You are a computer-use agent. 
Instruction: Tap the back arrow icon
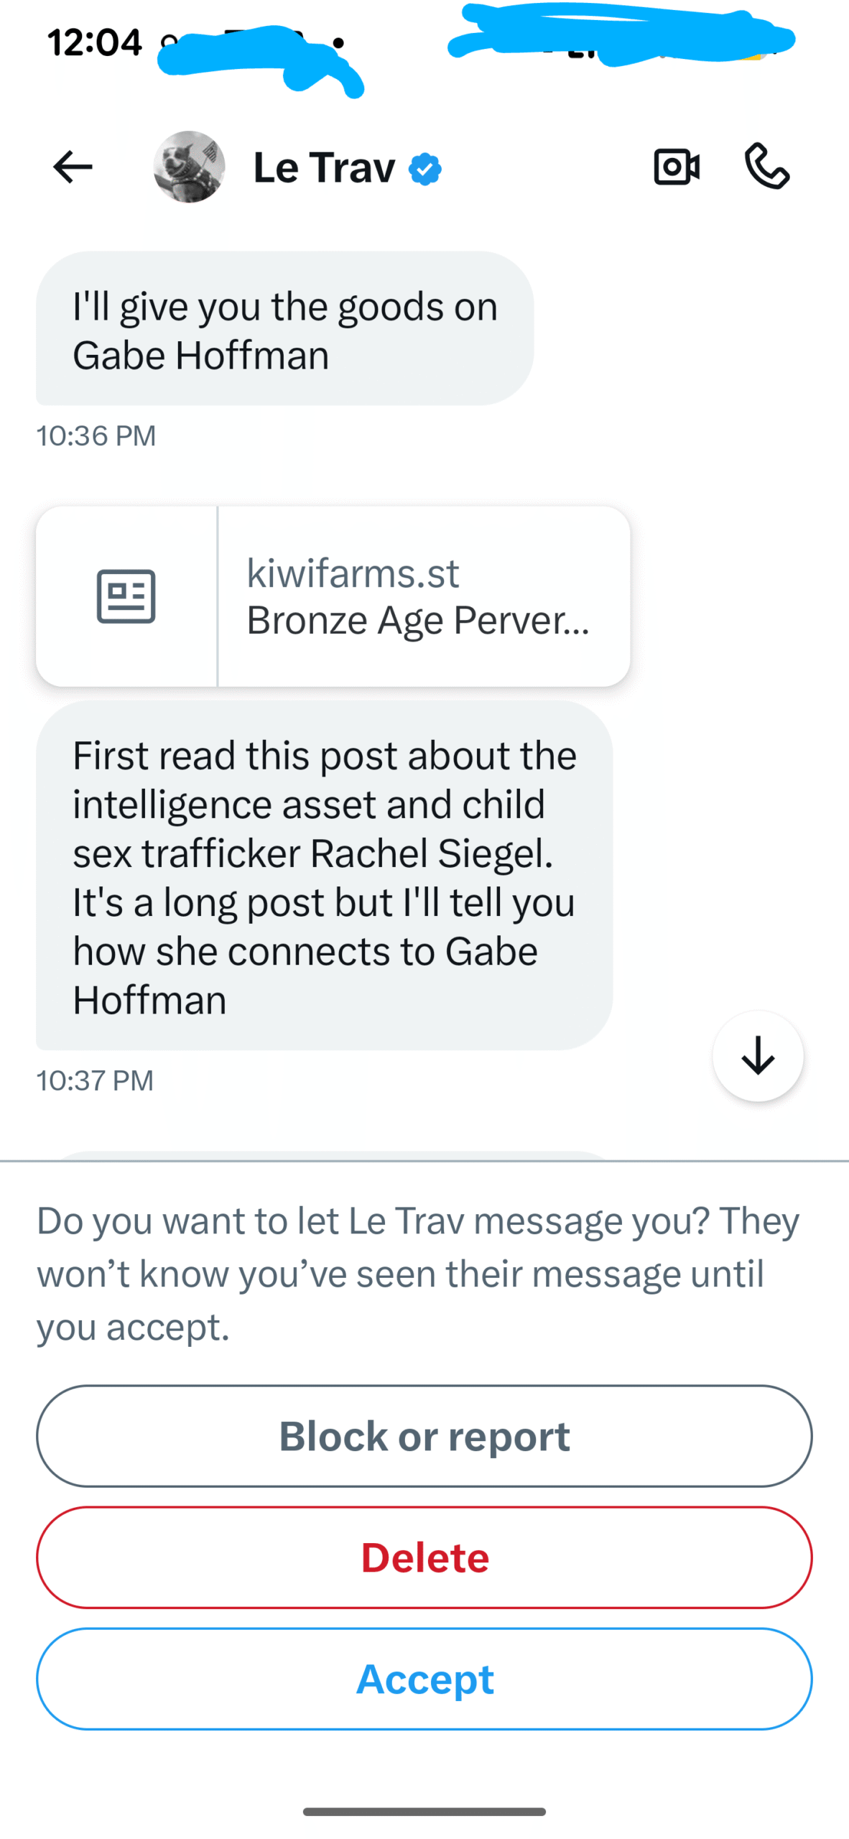tap(73, 167)
